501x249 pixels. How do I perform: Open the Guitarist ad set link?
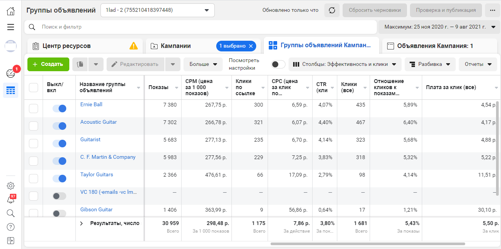click(90, 139)
